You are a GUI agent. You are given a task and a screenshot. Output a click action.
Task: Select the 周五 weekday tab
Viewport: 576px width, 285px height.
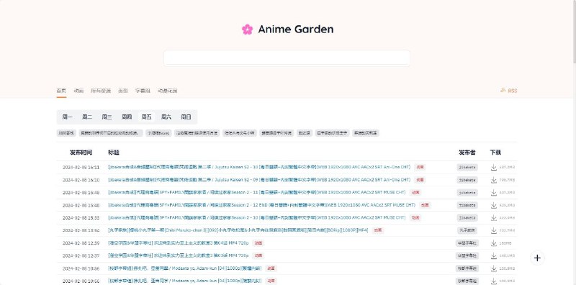[147, 117]
